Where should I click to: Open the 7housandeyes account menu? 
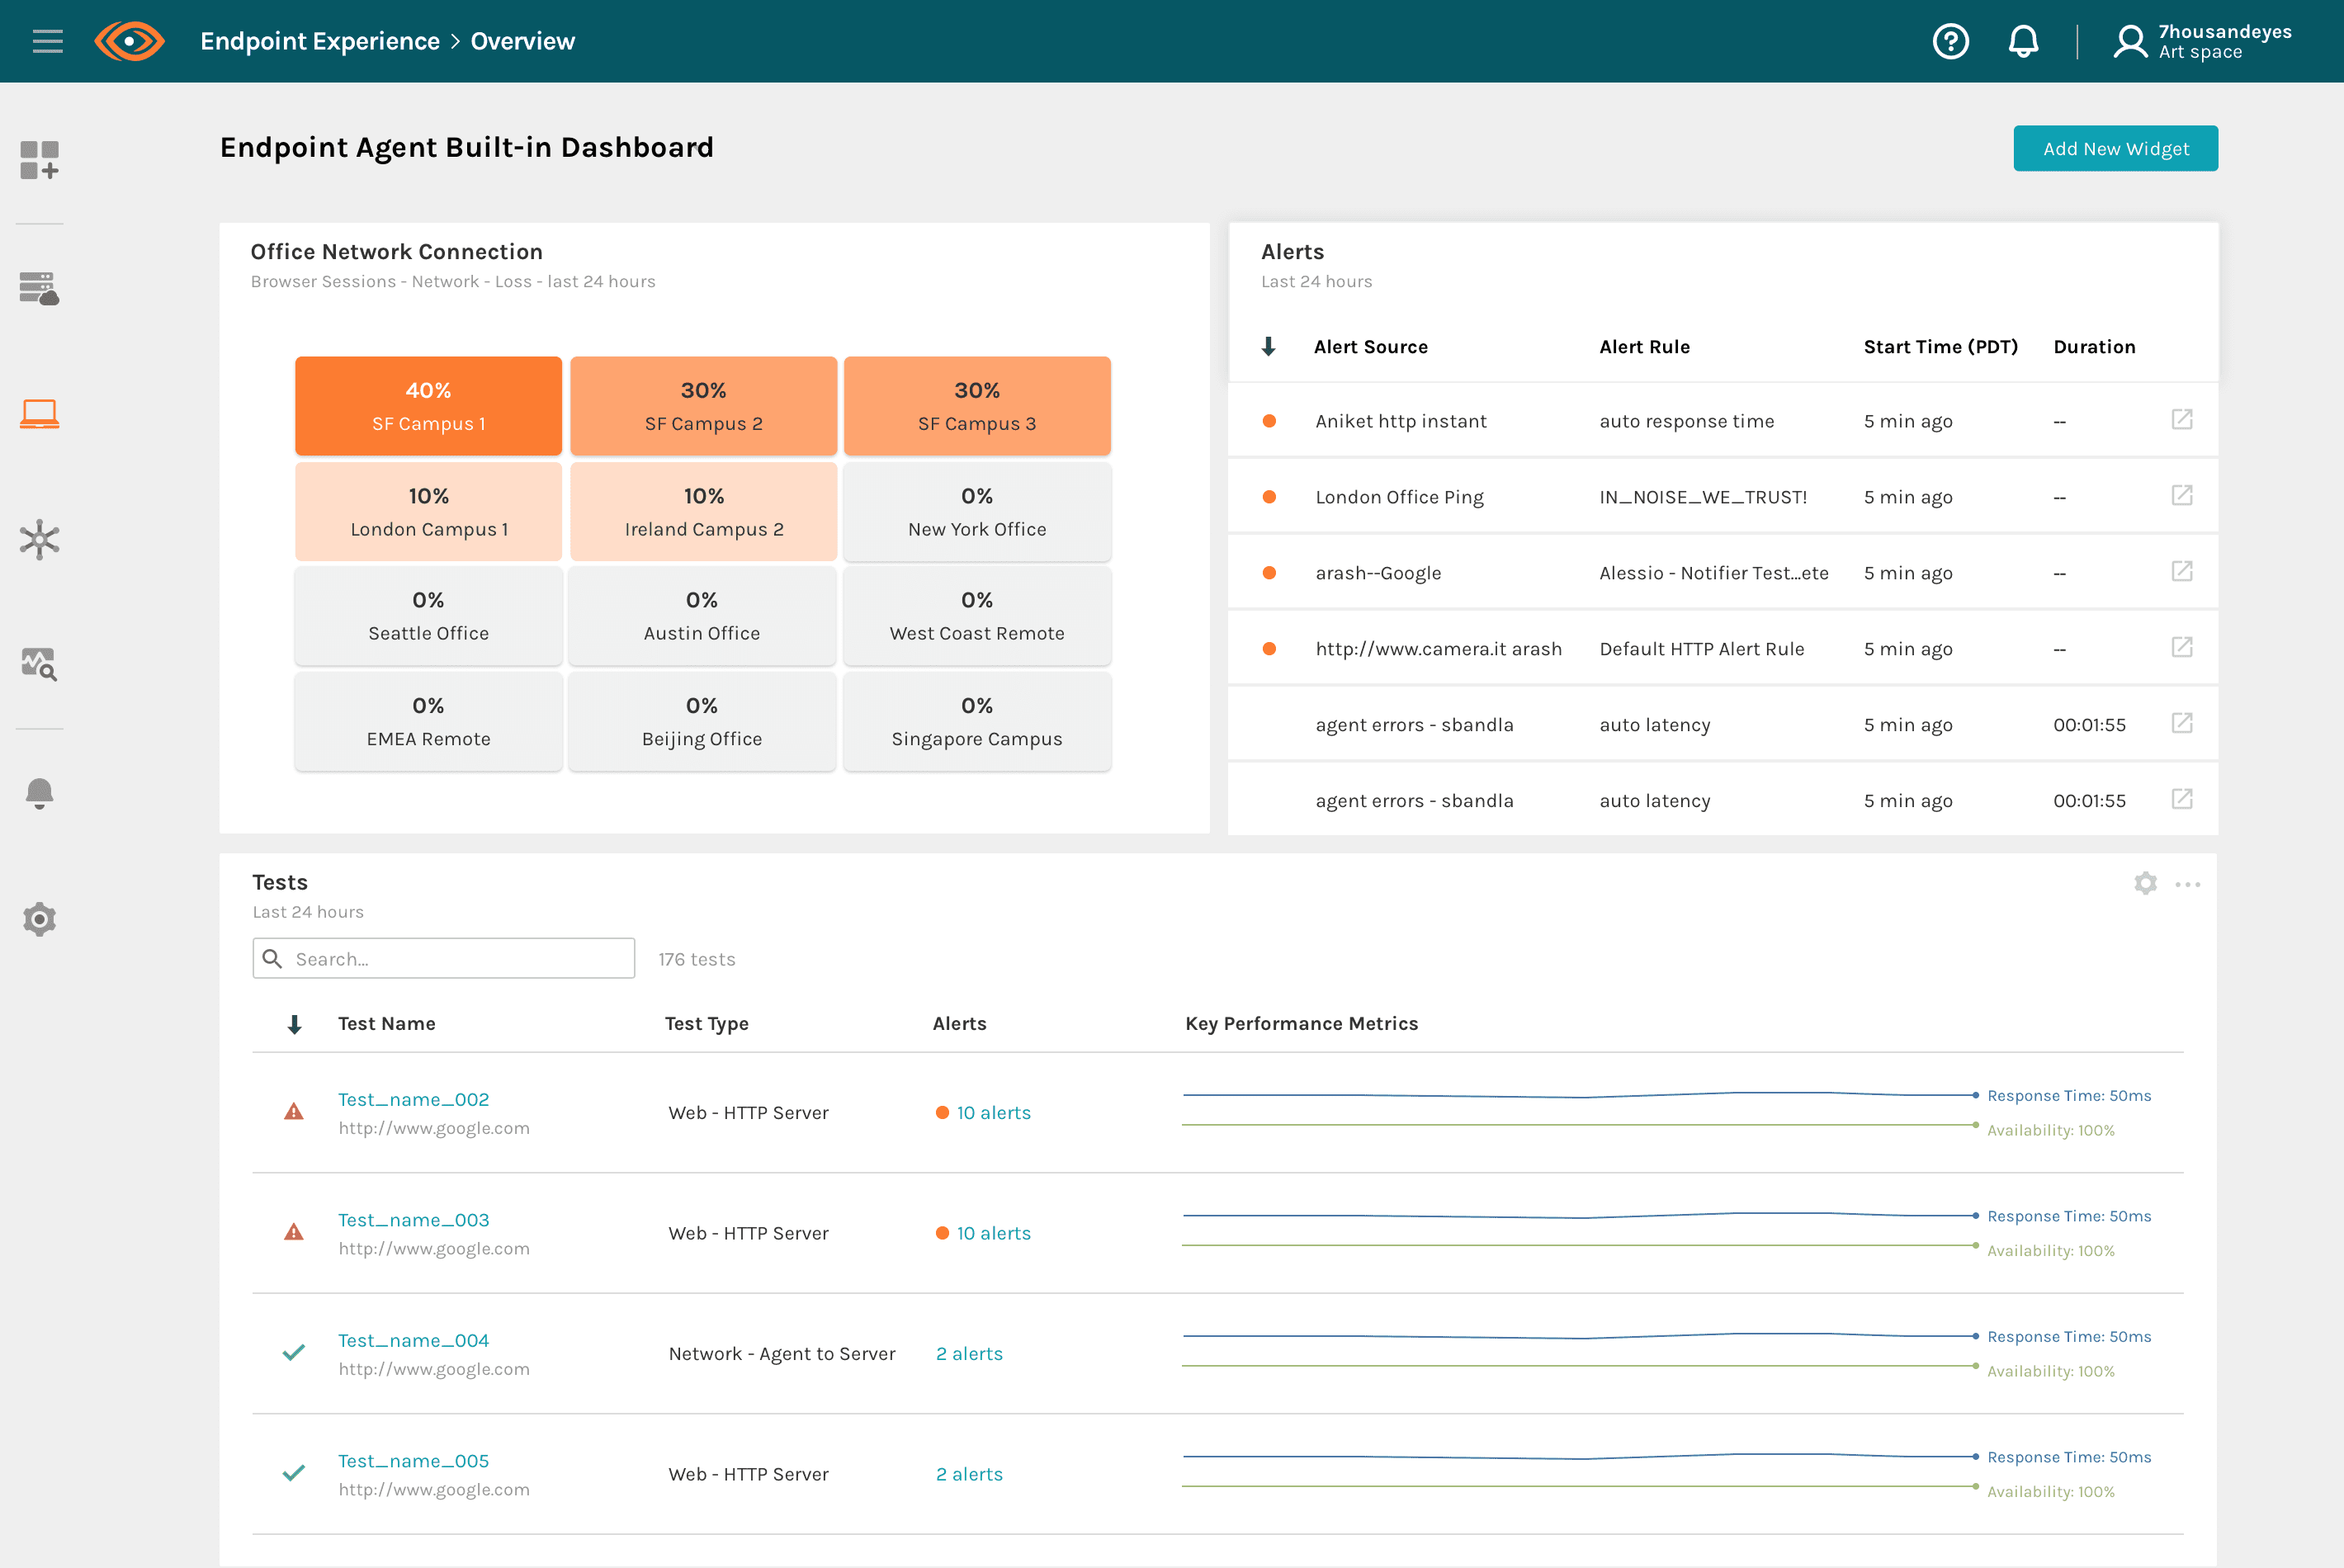pos(2202,41)
